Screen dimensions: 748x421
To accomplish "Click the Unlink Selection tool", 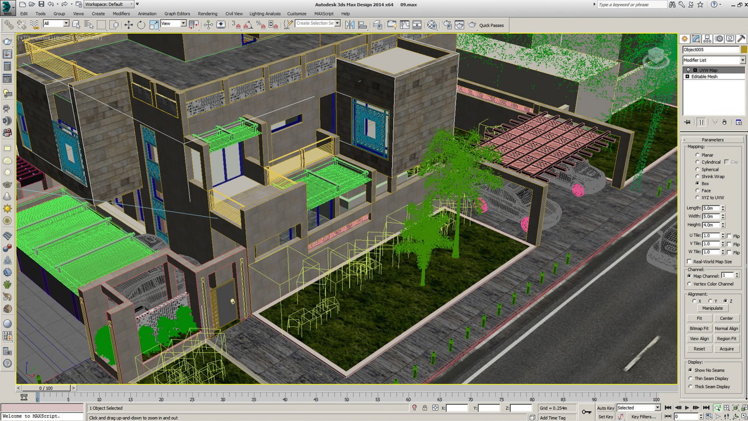I will 21,25.
